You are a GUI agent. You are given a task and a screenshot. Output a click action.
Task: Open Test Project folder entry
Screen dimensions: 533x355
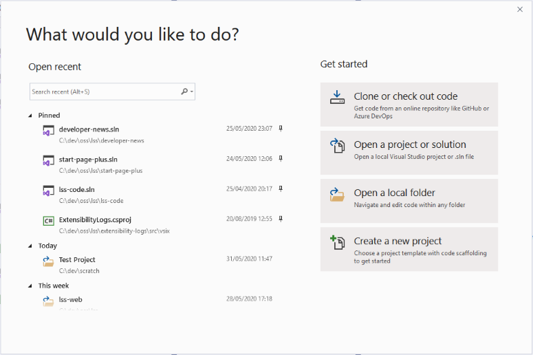click(x=77, y=260)
